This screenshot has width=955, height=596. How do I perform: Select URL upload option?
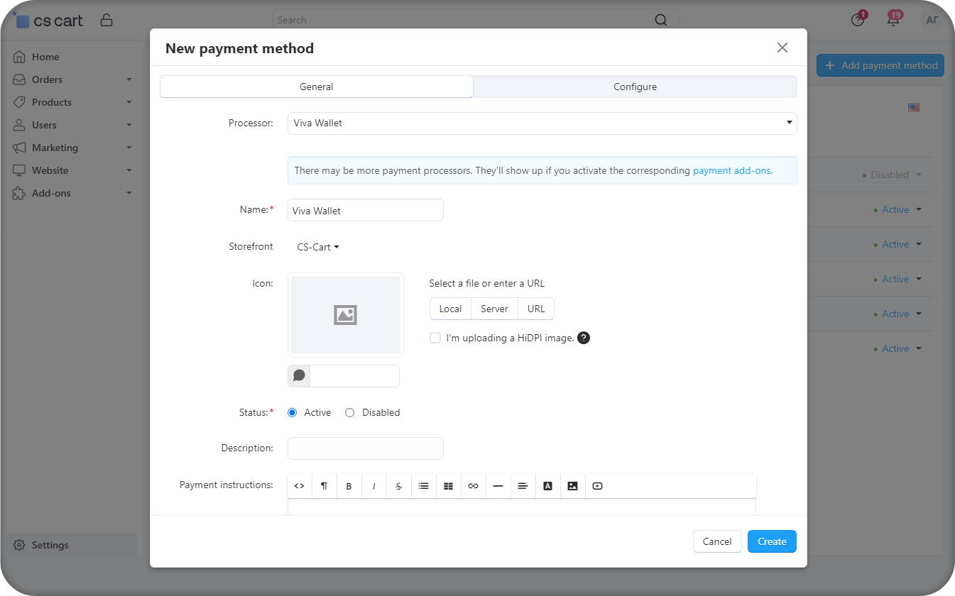tap(536, 309)
